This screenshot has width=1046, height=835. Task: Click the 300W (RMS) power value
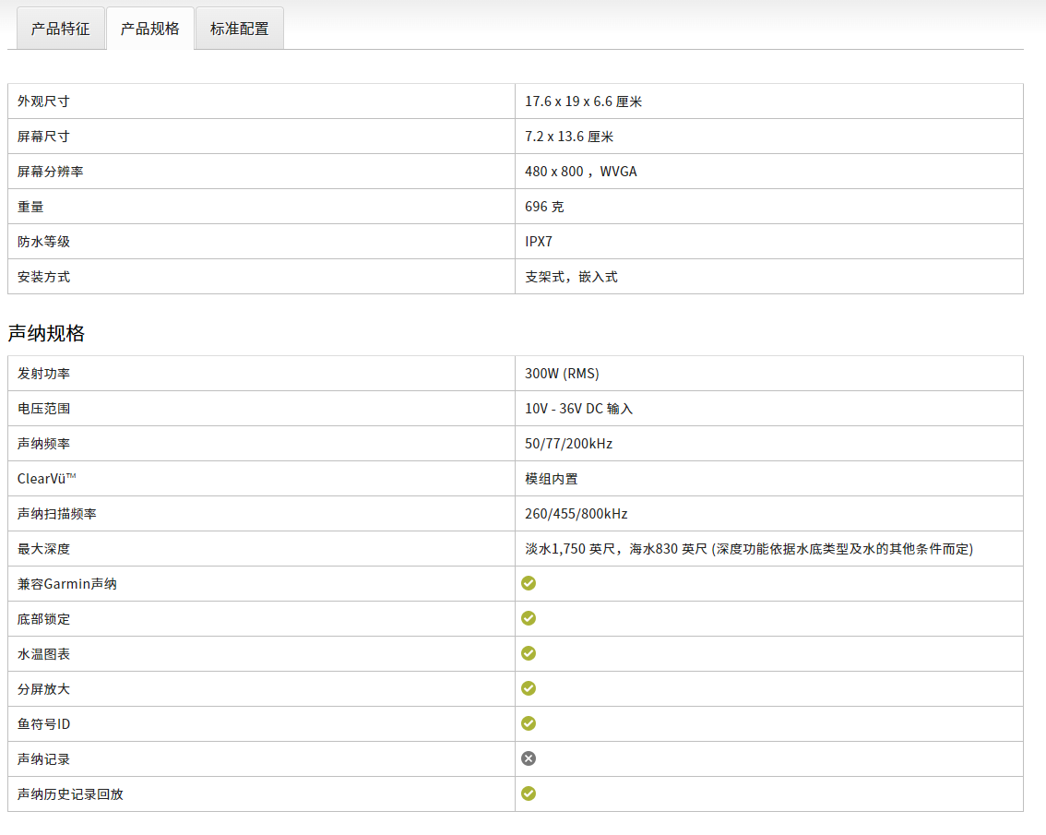coord(562,374)
